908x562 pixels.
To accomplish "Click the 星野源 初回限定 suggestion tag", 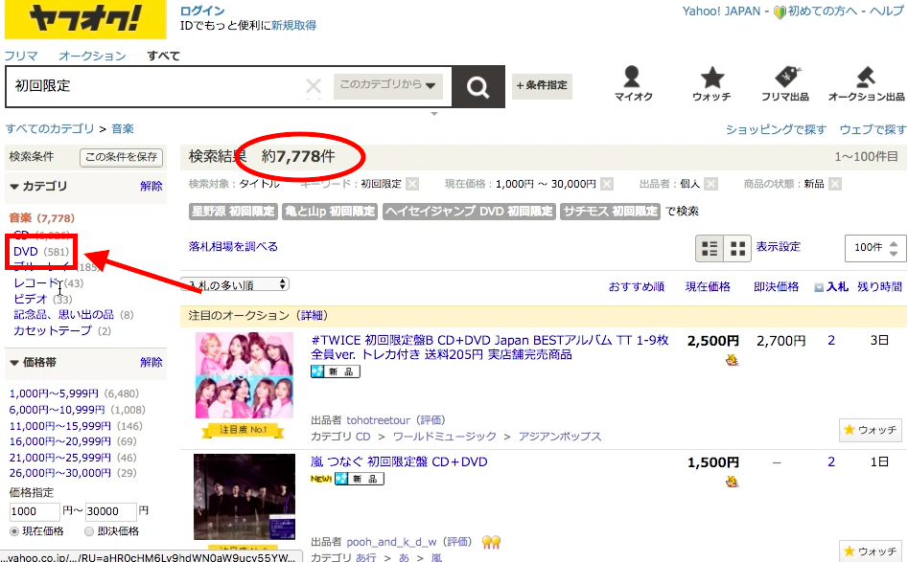I will (233, 212).
